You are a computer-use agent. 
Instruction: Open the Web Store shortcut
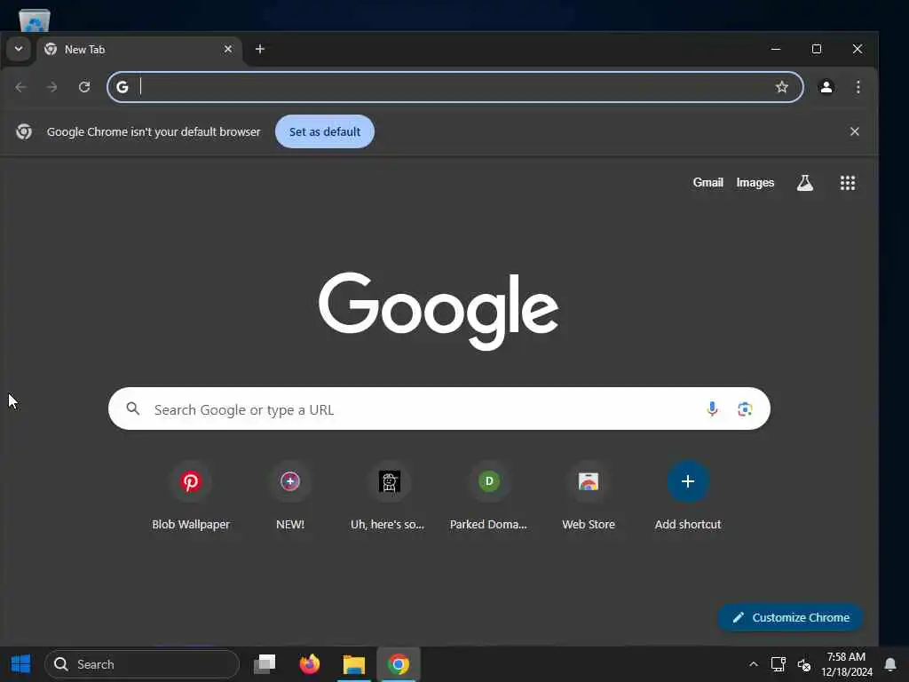point(589,496)
